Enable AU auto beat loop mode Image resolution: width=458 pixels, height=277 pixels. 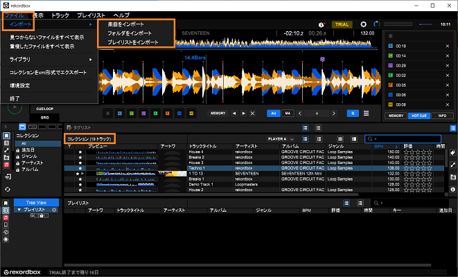pos(274,114)
